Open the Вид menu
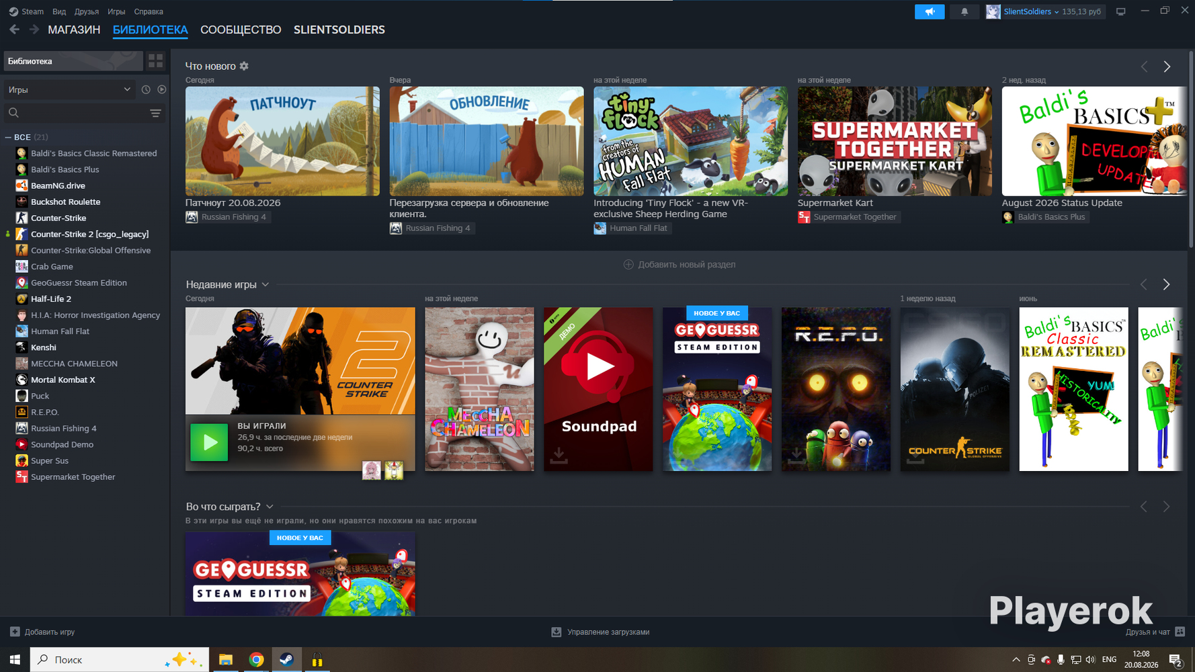This screenshot has width=1195, height=672. click(x=59, y=11)
